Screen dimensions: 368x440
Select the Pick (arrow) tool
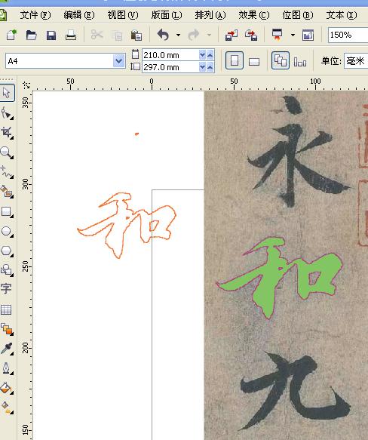[x=7, y=93]
